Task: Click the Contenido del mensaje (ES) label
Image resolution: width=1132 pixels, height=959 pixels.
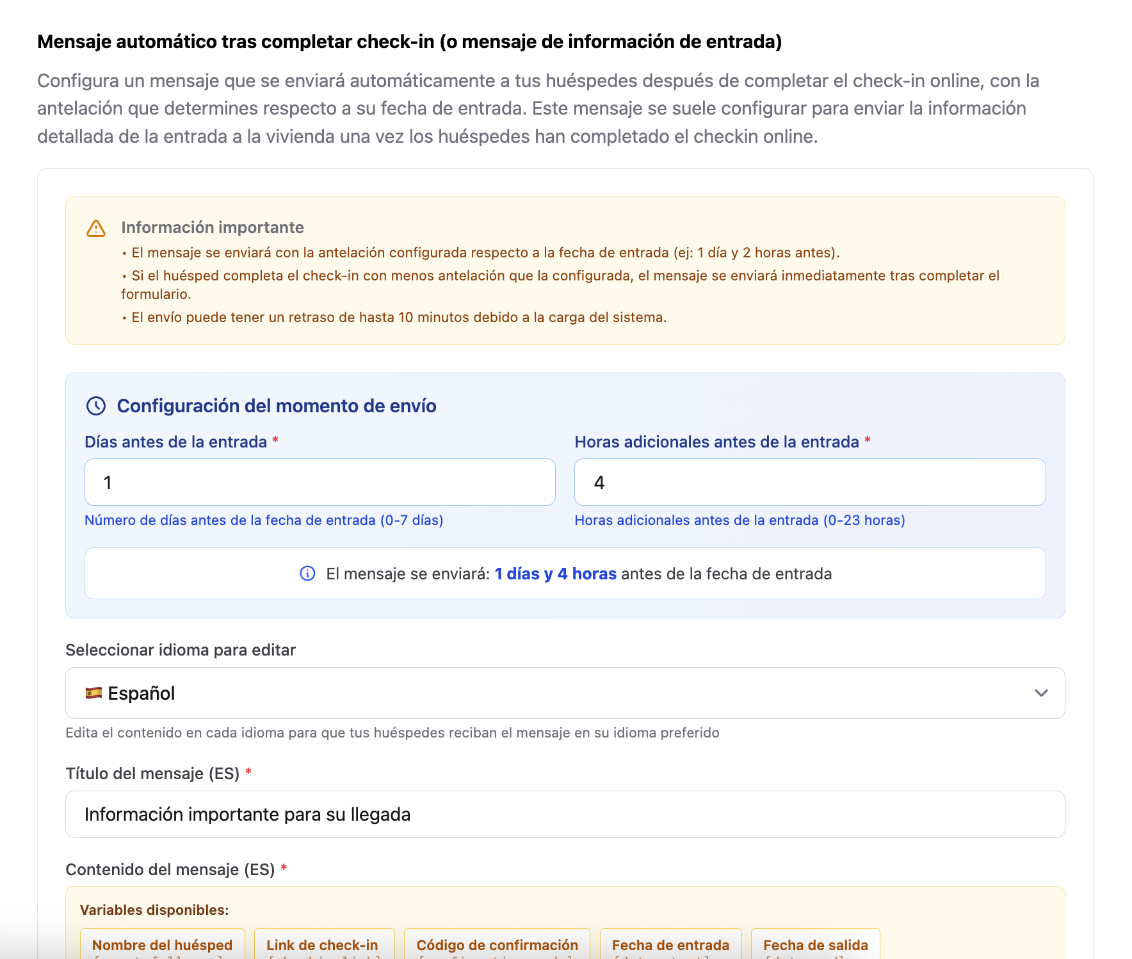Action: 170,869
